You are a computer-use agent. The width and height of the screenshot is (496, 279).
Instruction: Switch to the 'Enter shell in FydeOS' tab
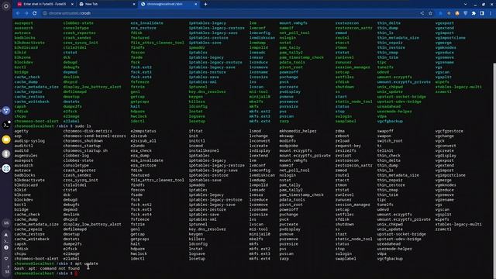point(44,4)
